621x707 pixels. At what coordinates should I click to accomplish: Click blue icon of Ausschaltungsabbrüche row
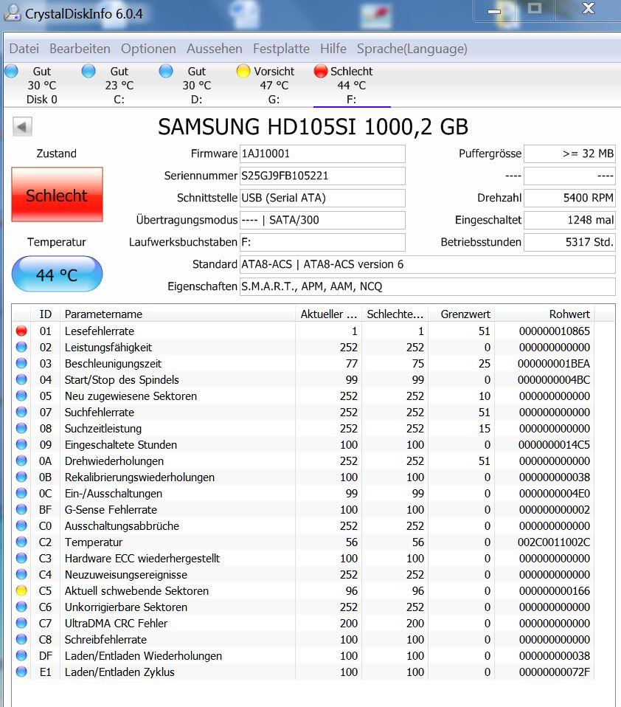pyautogui.click(x=21, y=525)
